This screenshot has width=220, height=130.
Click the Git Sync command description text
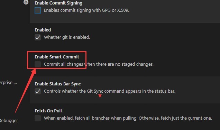pos(109,91)
